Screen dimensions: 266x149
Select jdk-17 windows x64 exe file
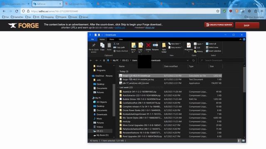tap(170, 83)
